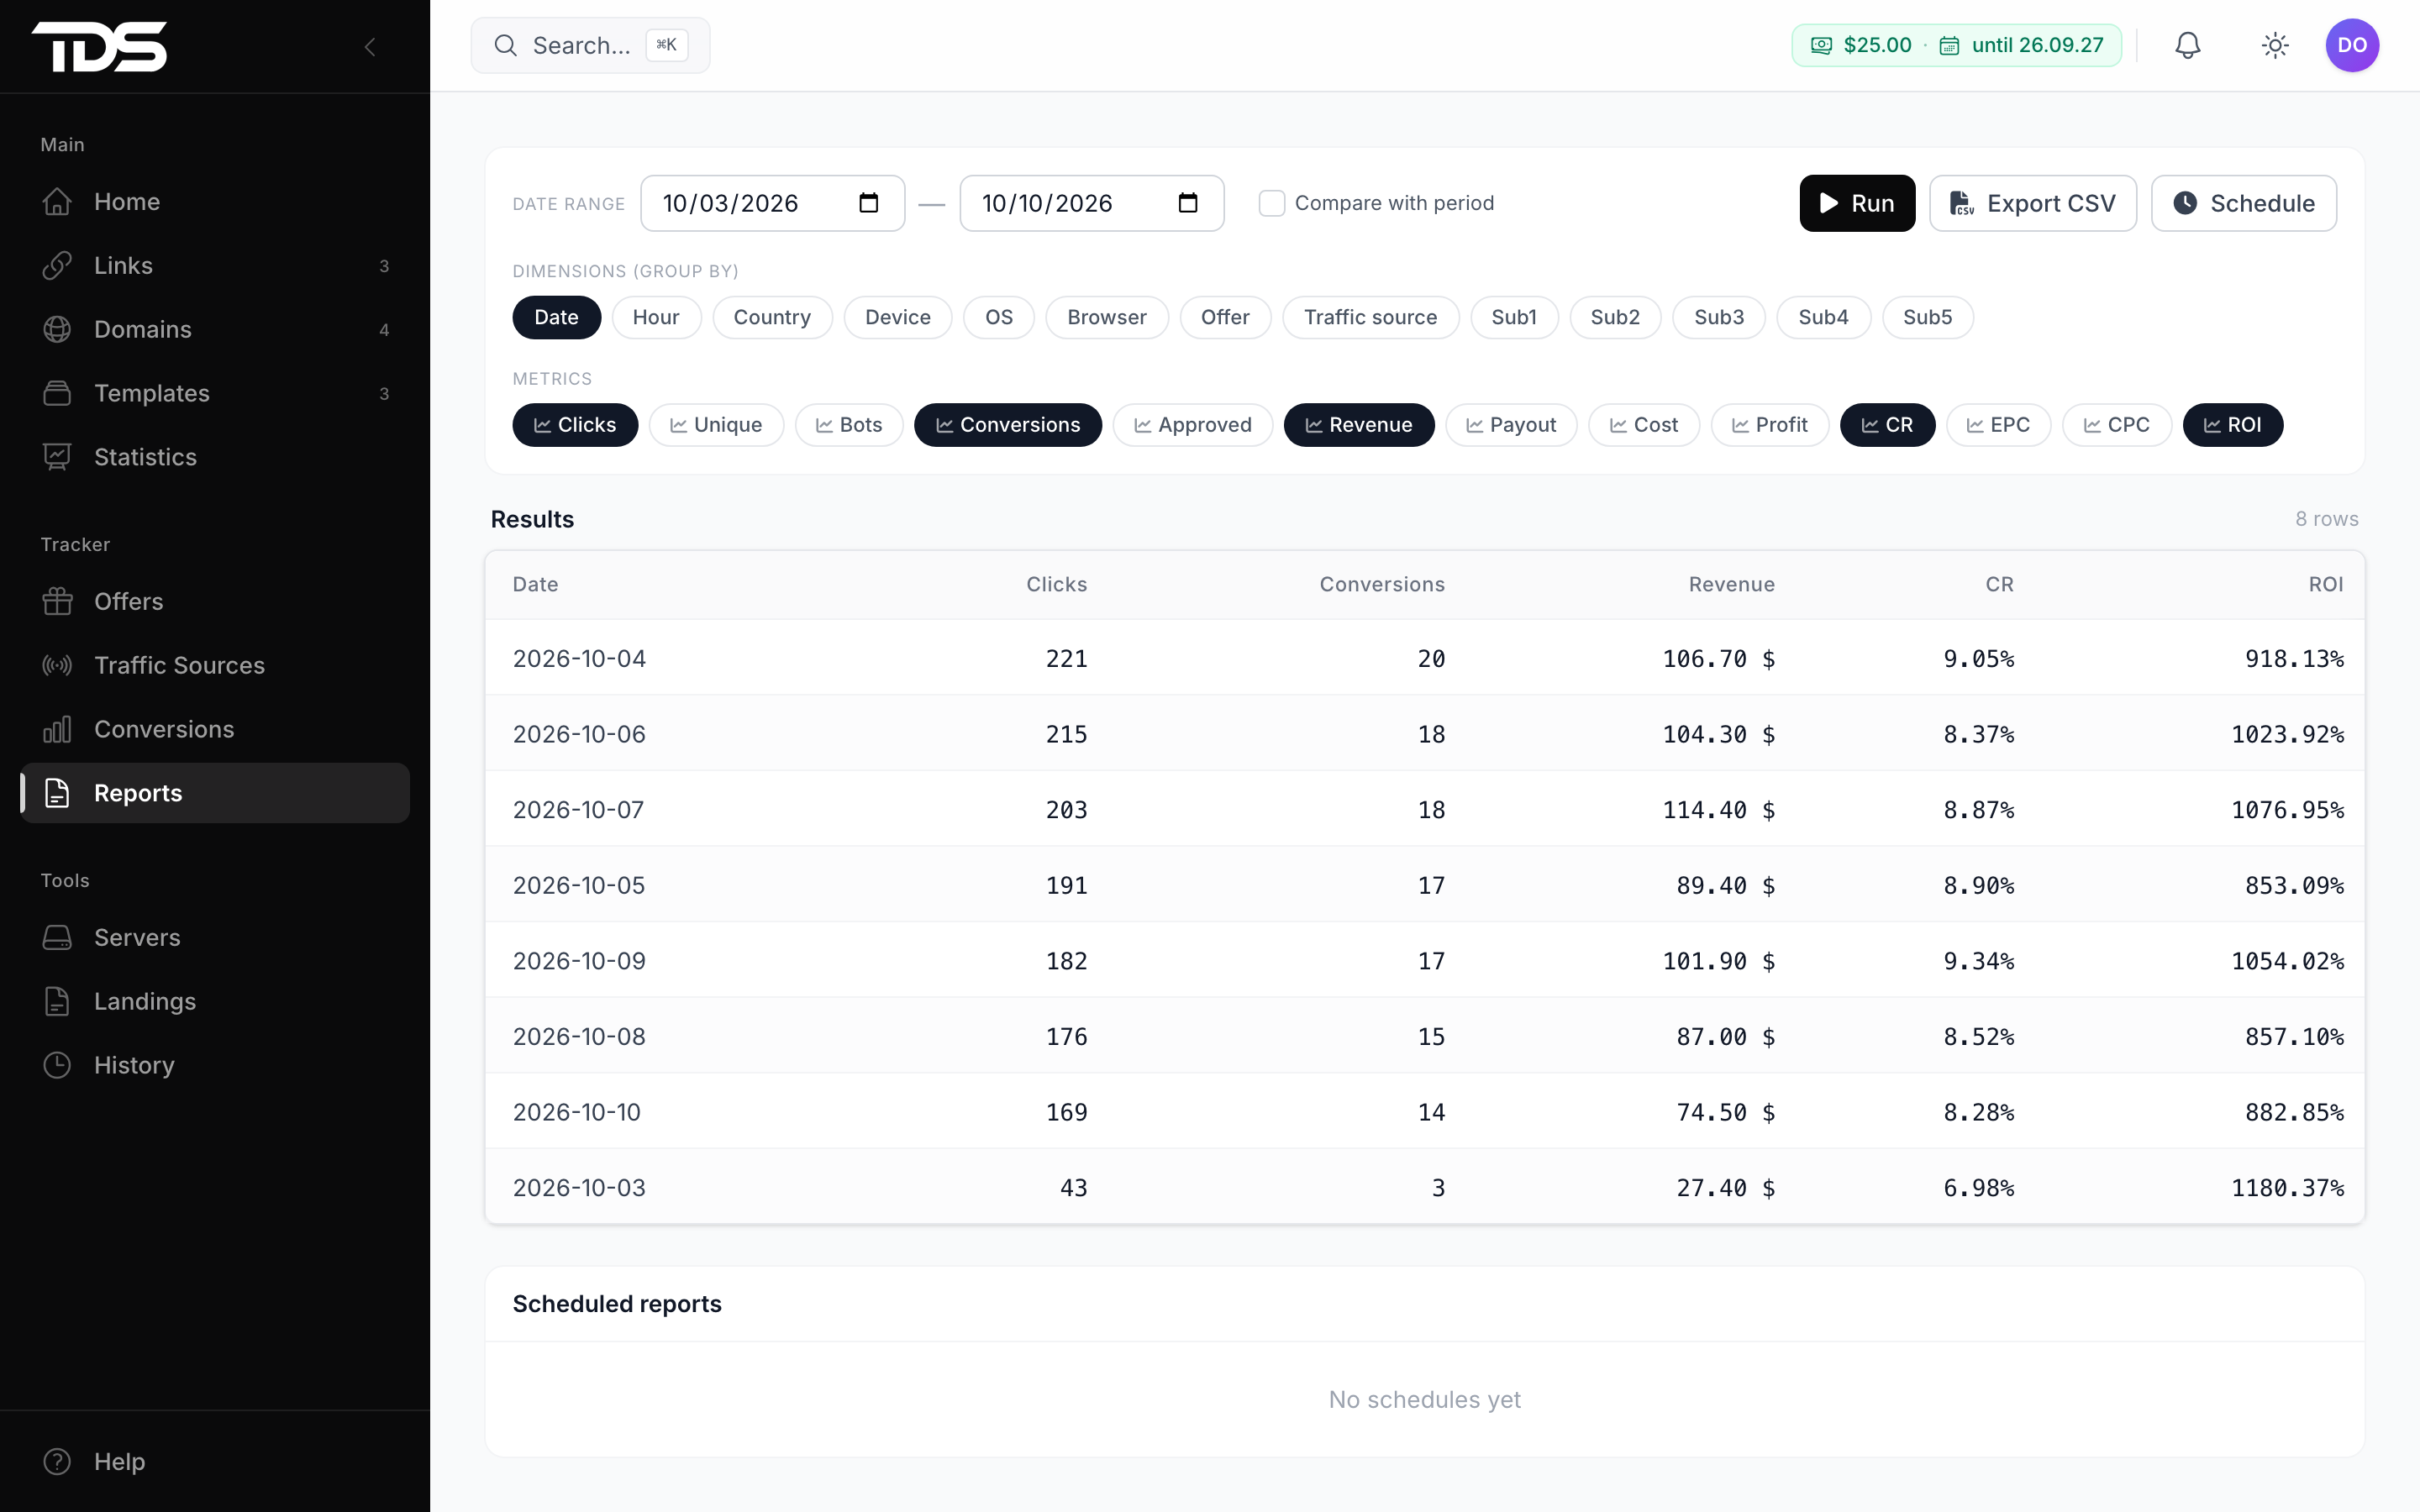Open Offers in Tracker section
This screenshot has height=1512, width=2420.
(x=215, y=602)
